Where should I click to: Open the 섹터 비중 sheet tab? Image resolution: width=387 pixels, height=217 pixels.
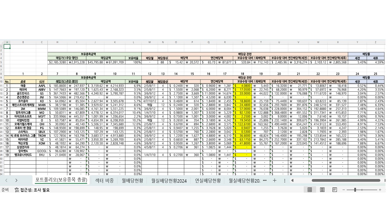point(104,181)
